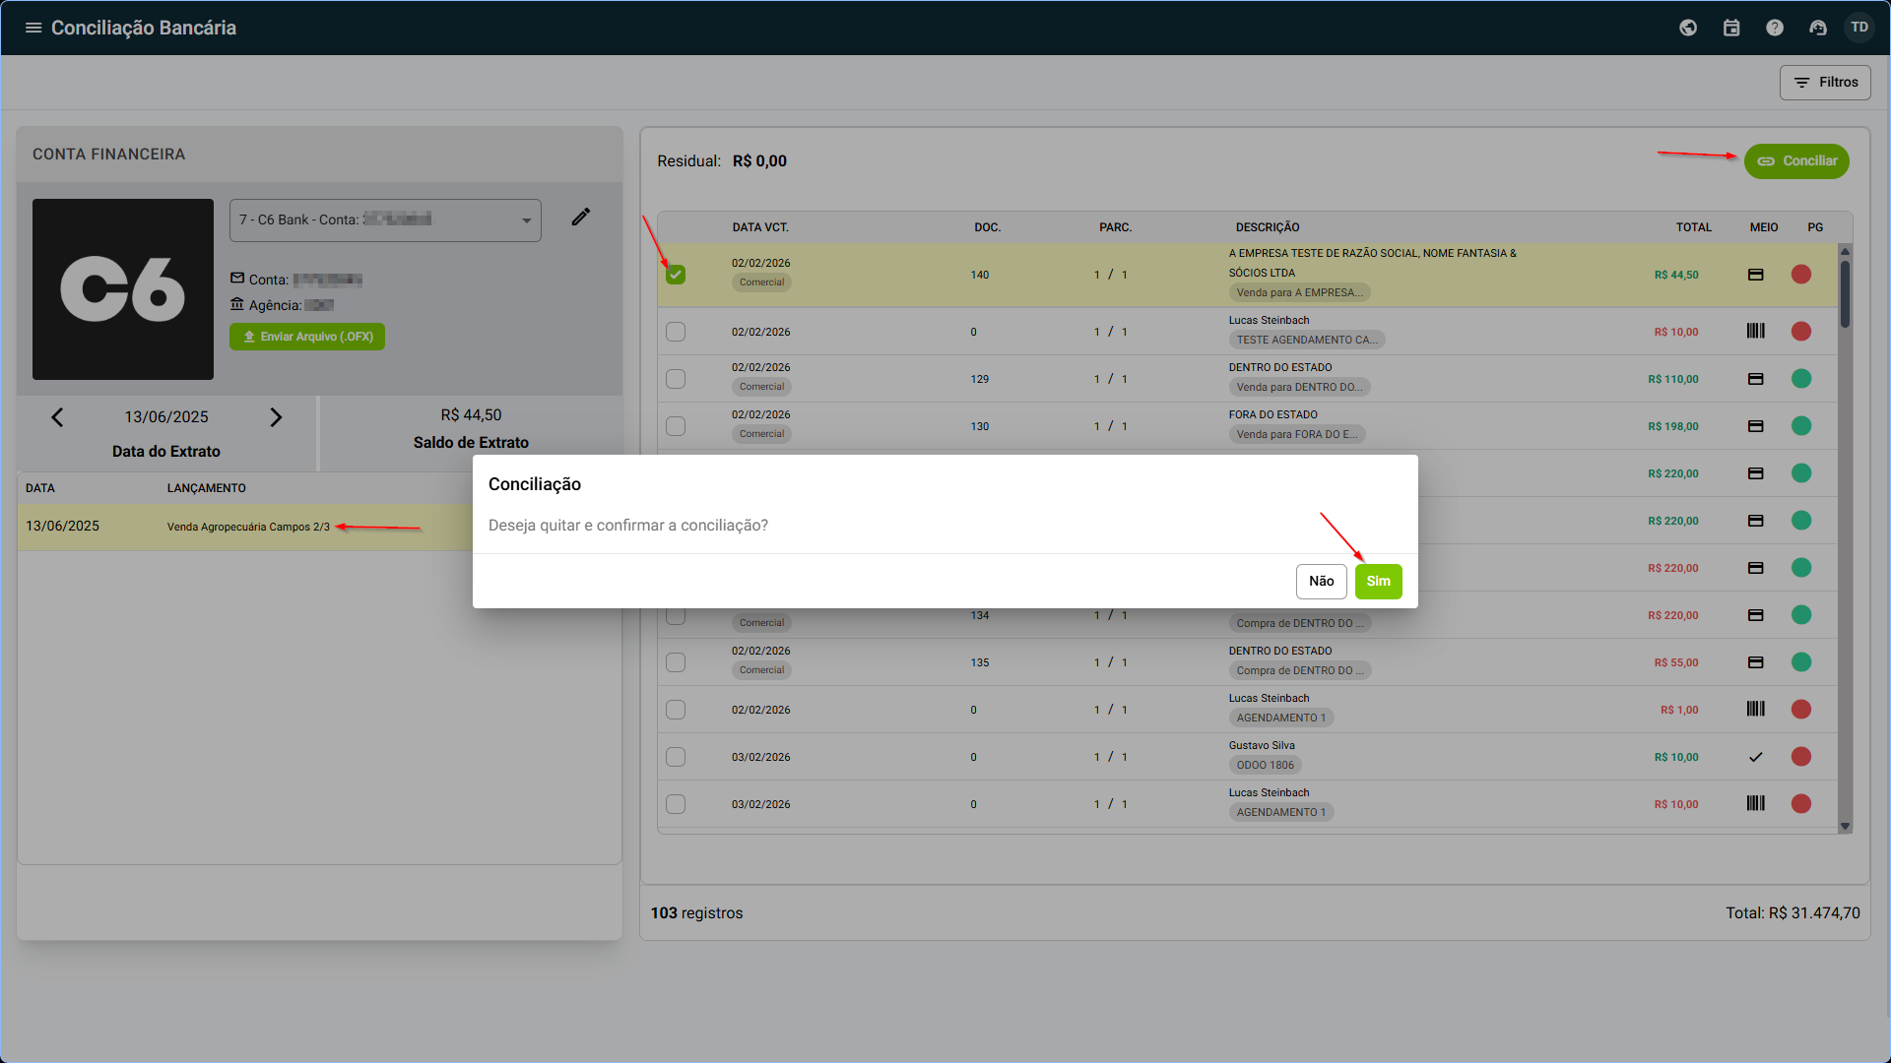1891x1063 pixels.
Task: Sort by the DESCRIÇÃO column header
Action: 1268,227
